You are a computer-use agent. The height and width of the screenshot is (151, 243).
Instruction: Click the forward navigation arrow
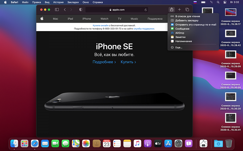[71, 10]
